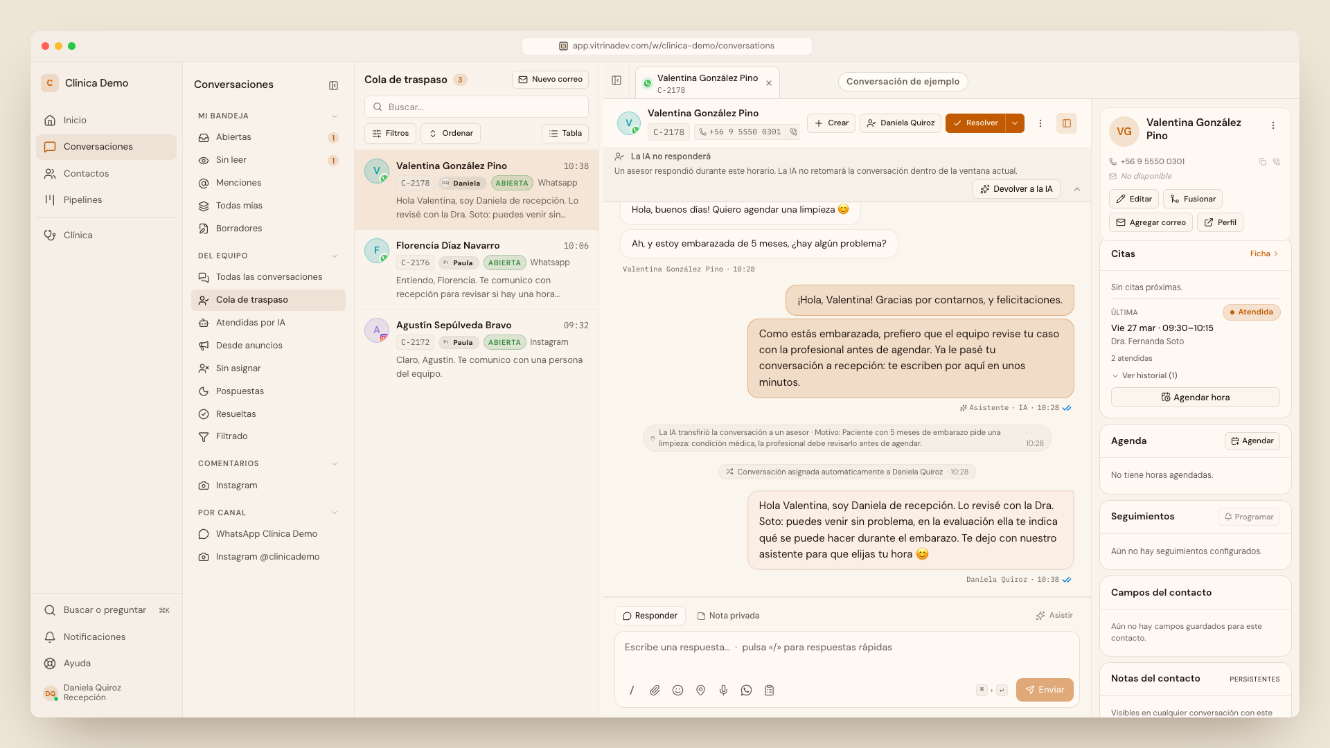The width and height of the screenshot is (1330, 748).
Task: Click the Nuevo correo button
Action: coord(550,80)
